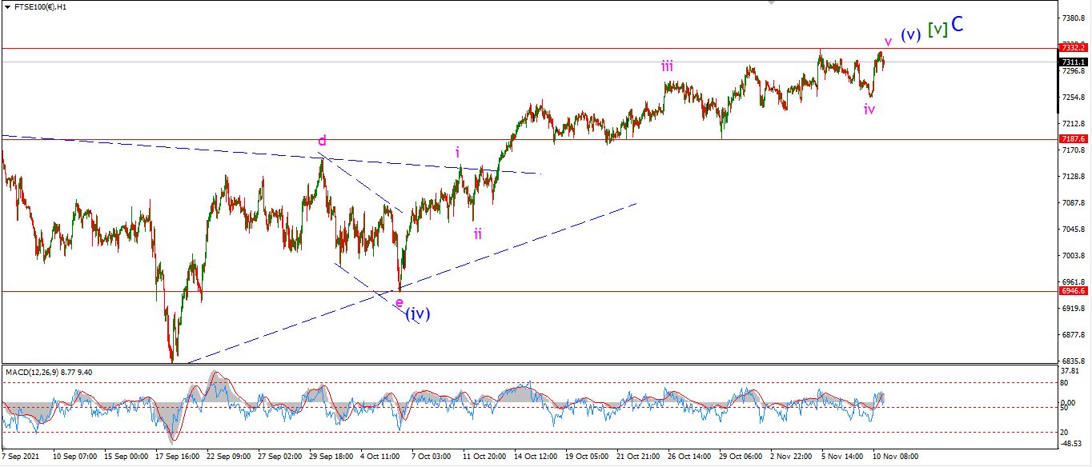Click the red 7332.2 price level tag
The image size is (1092, 467).
pyautogui.click(x=1073, y=47)
